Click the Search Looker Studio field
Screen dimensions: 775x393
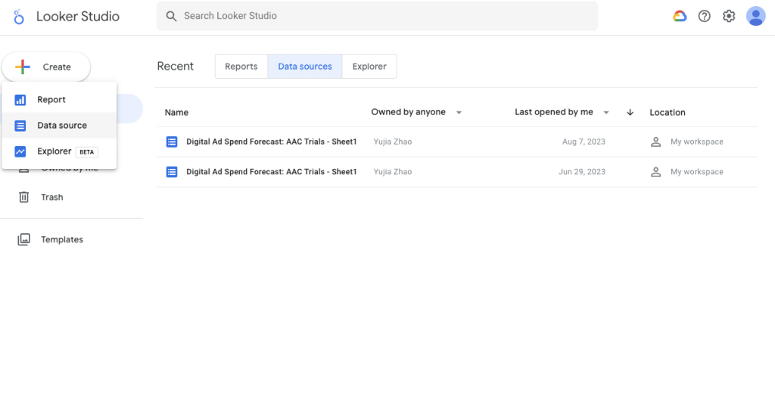(377, 16)
